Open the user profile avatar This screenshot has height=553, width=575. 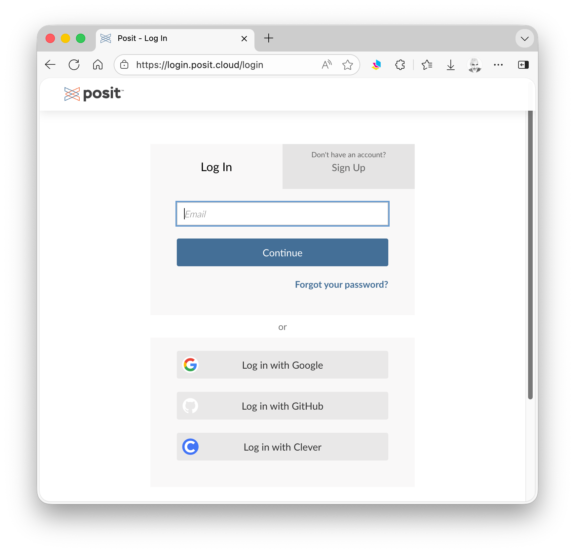pos(475,65)
